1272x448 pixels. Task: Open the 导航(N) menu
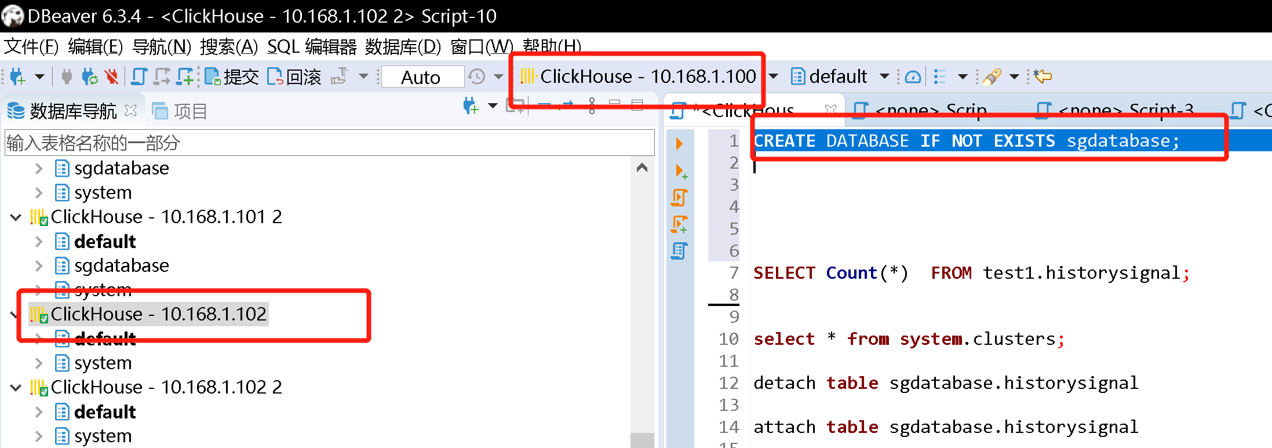click(162, 46)
